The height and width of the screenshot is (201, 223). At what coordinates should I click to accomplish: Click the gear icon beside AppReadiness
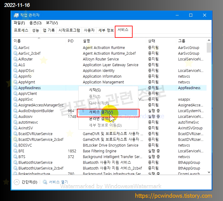(x=15, y=88)
